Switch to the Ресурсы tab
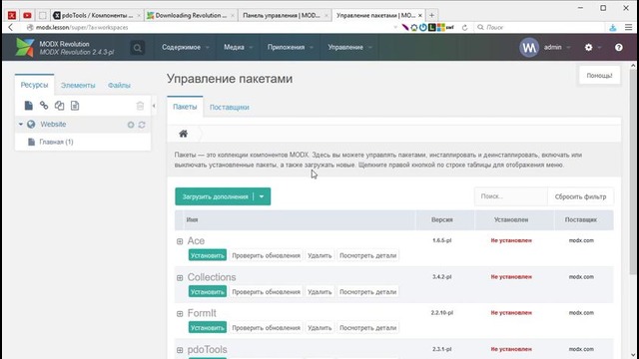The width and height of the screenshot is (639, 359). click(x=34, y=85)
